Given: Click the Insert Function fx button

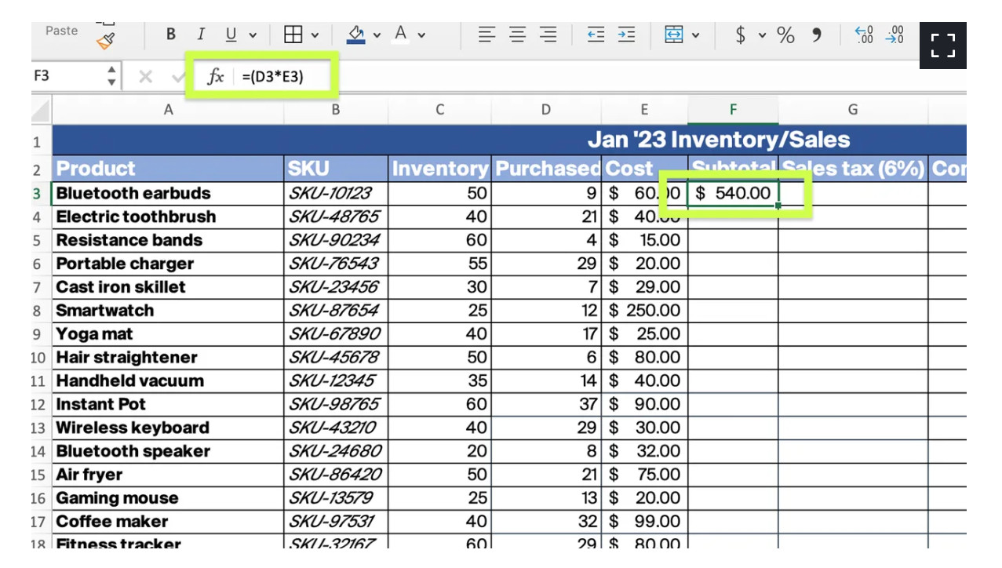Looking at the screenshot, I should click(x=215, y=76).
